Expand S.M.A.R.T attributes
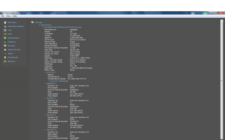Viewport: 225px width, 140px height. pos(49,81)
